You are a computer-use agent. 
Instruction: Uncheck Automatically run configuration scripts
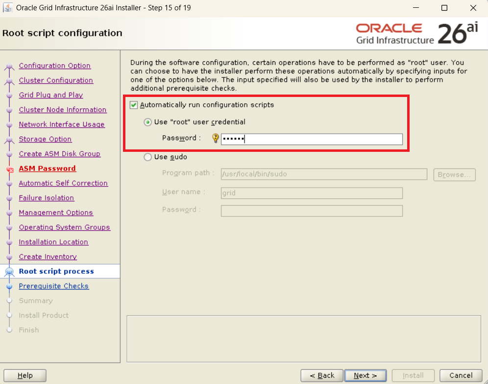coord(134,105)
